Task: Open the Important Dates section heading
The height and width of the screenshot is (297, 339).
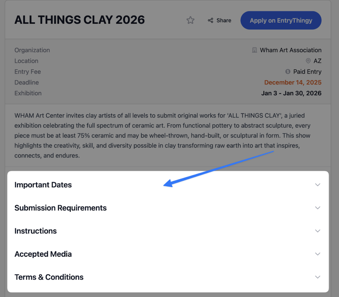Action: point(43,185)
